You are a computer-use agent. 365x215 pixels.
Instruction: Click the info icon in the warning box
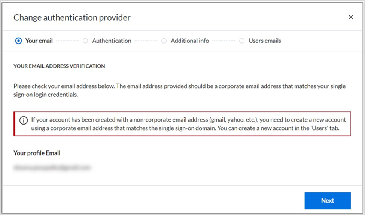24,120
